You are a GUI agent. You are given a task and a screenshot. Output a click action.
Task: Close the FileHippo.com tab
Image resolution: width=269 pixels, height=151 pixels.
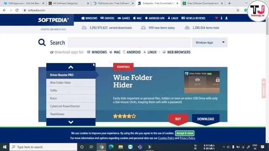(43, 3)
